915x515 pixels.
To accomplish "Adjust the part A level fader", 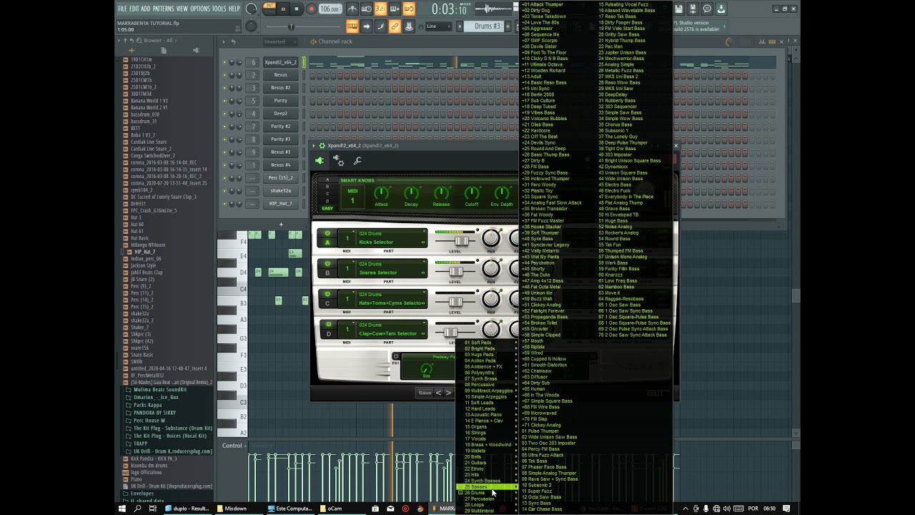I will coord(461,241).
